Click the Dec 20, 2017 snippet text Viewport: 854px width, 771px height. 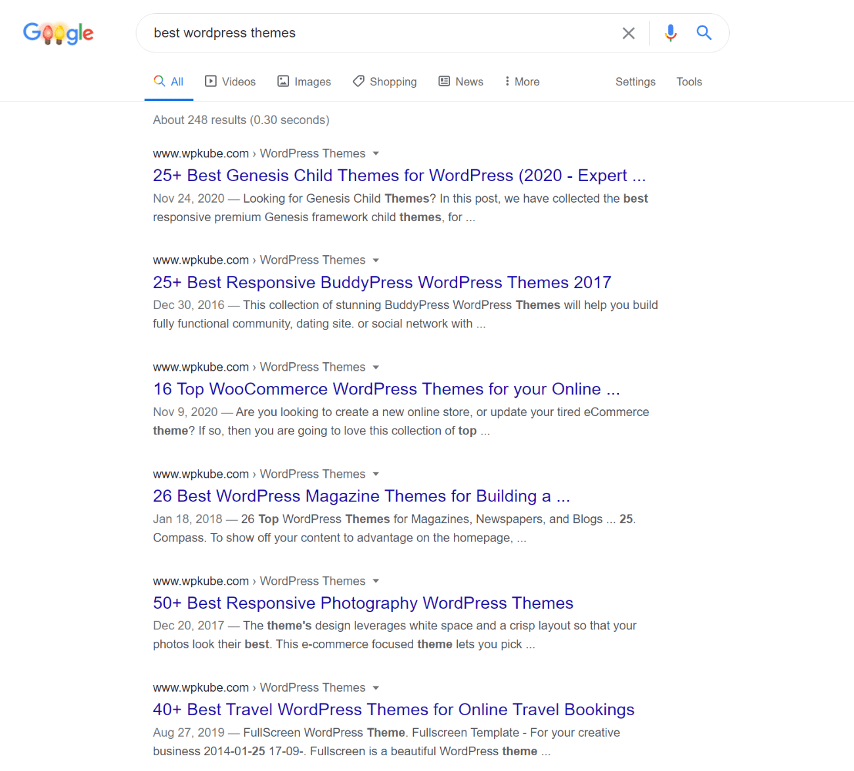(x=395, y=635)
